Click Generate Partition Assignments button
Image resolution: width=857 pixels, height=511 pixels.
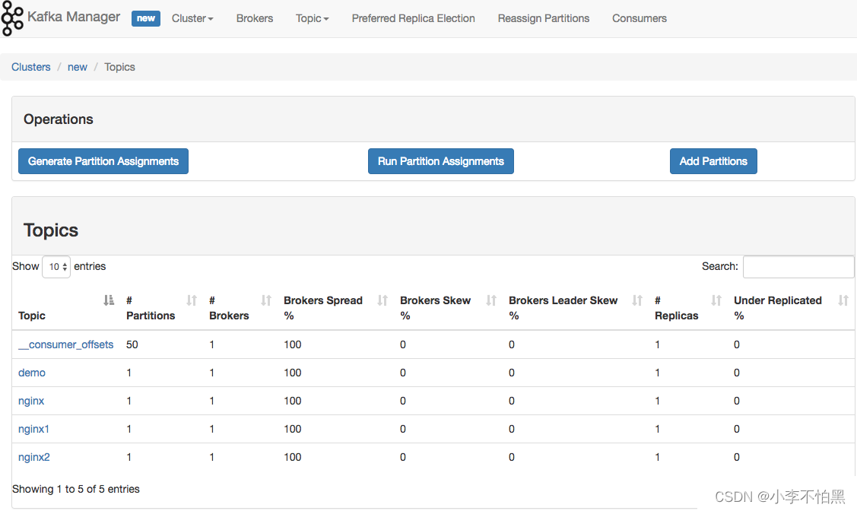tap(103, 161)
